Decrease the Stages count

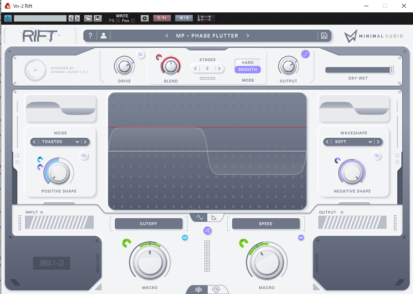tap(195, 68)
